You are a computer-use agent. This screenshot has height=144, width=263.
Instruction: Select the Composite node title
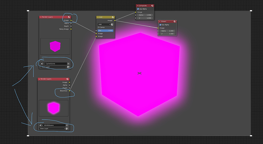pyautogui.click(x=143, y=6)
